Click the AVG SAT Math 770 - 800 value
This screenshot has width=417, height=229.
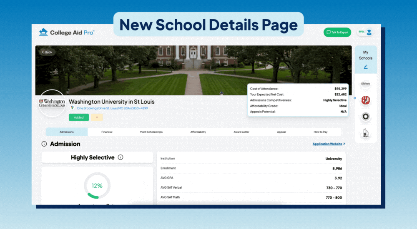click(x=334, y=197)
